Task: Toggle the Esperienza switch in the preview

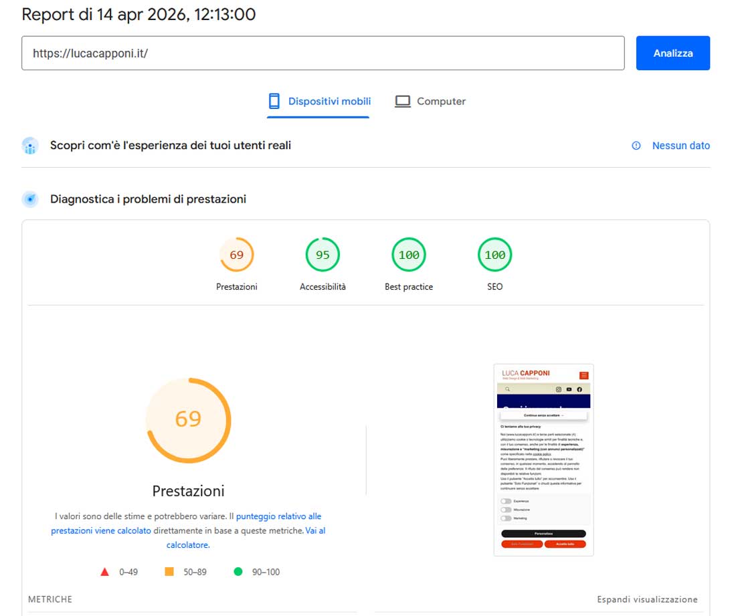Action: coord(507,501)
